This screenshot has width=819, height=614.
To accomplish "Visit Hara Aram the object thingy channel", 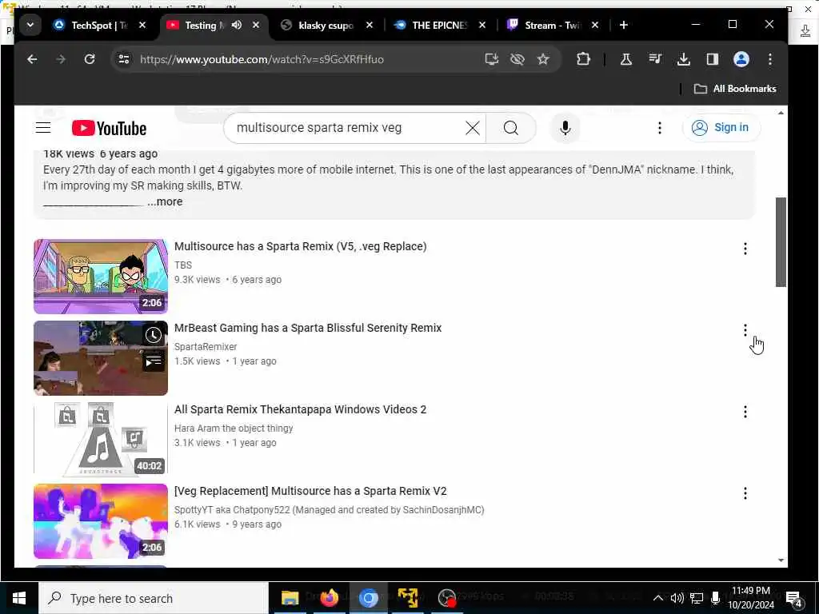I will (x=234, y=429).
